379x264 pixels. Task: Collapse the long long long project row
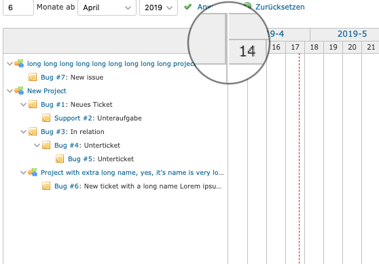(10, 64)
